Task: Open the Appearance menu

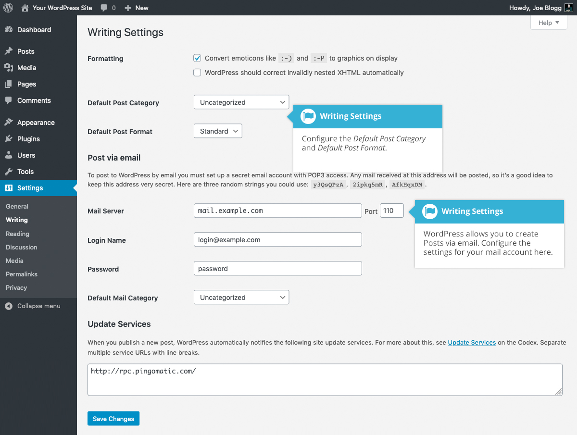Action: [x=38, y=123]
